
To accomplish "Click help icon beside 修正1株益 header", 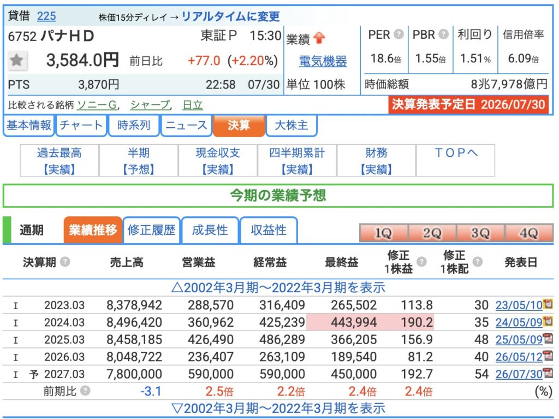I will (x=421, y=262).
